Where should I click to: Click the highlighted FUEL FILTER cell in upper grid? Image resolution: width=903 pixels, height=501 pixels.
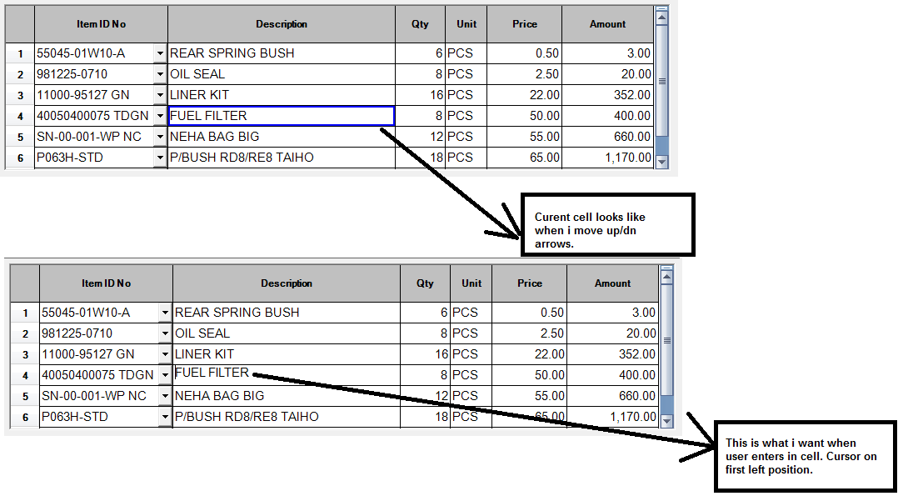[282, 116]
